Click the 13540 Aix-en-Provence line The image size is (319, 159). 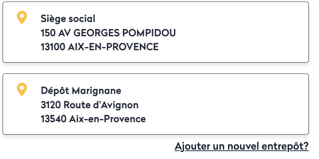pyautogui.click(x=93, y=119)
